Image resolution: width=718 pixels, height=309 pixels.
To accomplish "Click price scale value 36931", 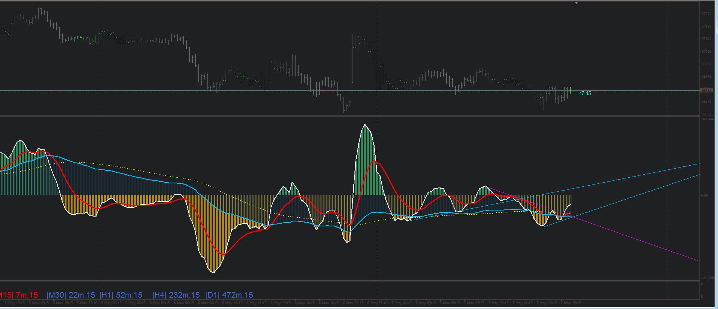I will pyautogui.click(x=706, y=64).
